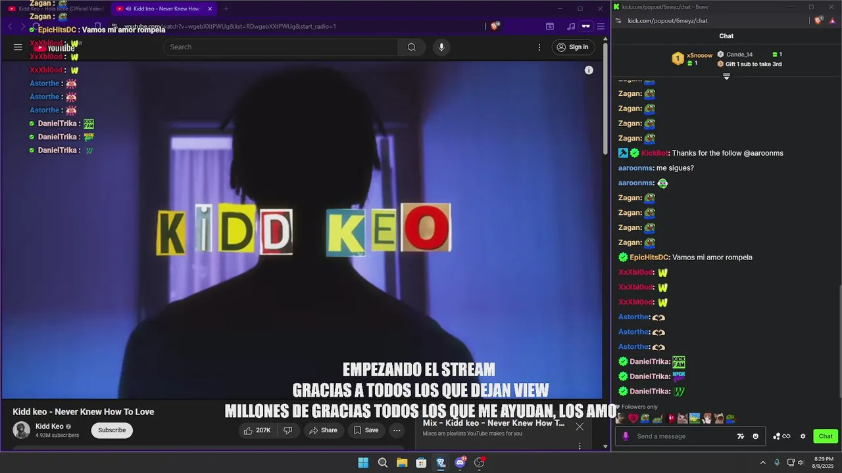The image size is (842, 473).
Task: Show the video info card icon
Action: 589,70
